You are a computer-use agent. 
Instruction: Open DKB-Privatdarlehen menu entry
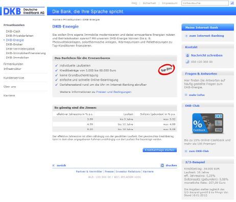click(19, 36)
